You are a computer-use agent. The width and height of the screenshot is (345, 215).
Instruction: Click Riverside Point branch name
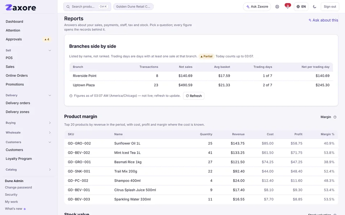(85, 76)
